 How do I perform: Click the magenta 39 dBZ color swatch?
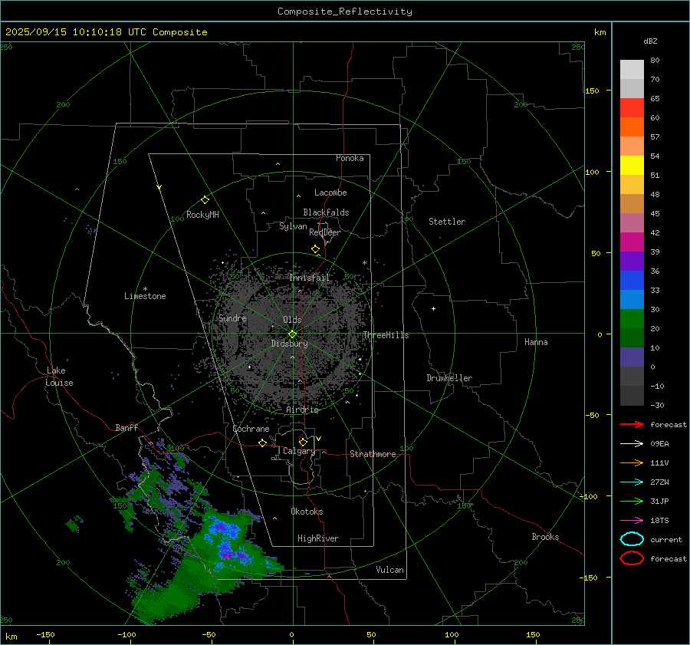click(632, 242)
